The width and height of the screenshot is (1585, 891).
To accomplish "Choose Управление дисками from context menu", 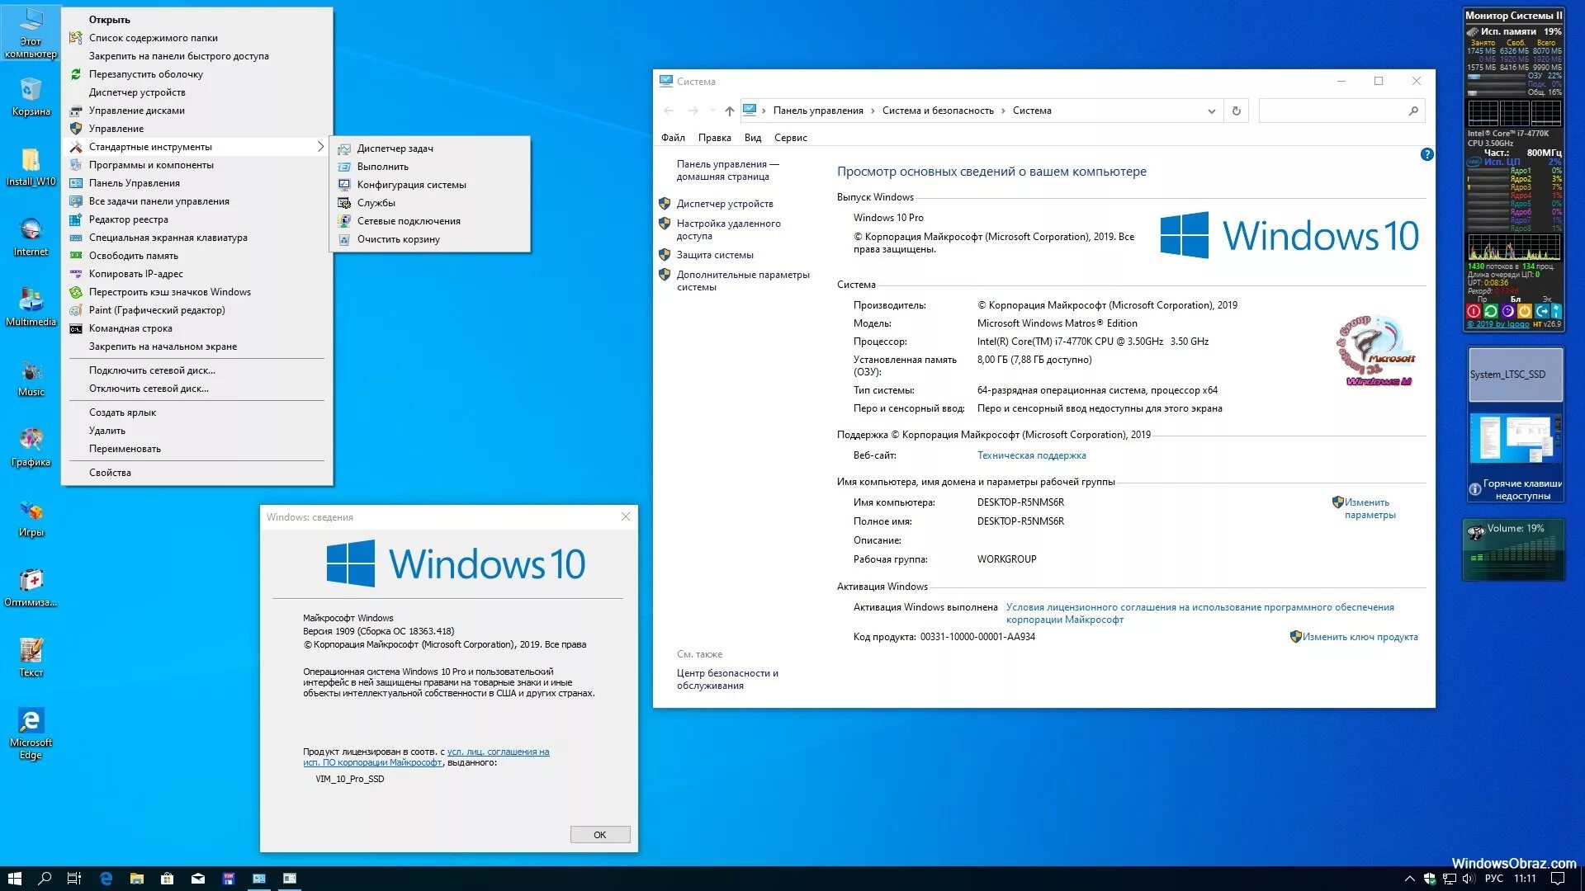I will tap(196, 111).
